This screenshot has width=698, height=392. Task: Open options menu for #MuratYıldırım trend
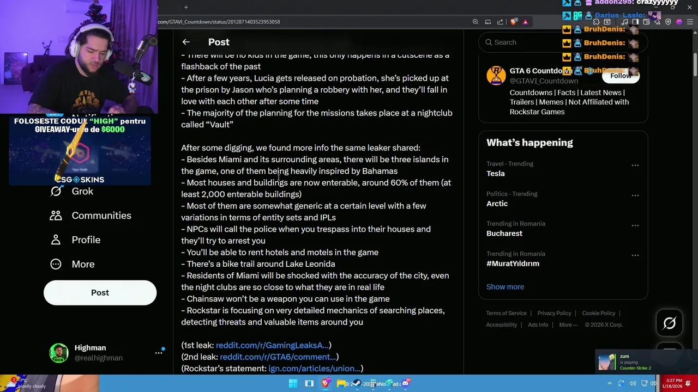pos(635,255)
